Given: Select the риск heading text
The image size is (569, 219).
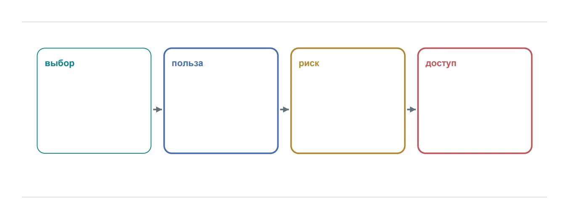Looking at the screenshot, I should [309, 64].
